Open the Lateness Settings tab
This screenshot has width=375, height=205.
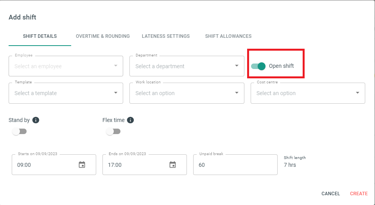click(166, 36)
